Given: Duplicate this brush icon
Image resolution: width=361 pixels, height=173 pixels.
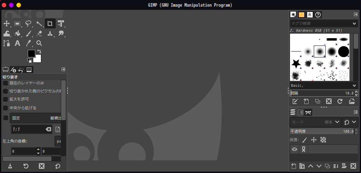Looking at the screenshot, I should 318,101.
